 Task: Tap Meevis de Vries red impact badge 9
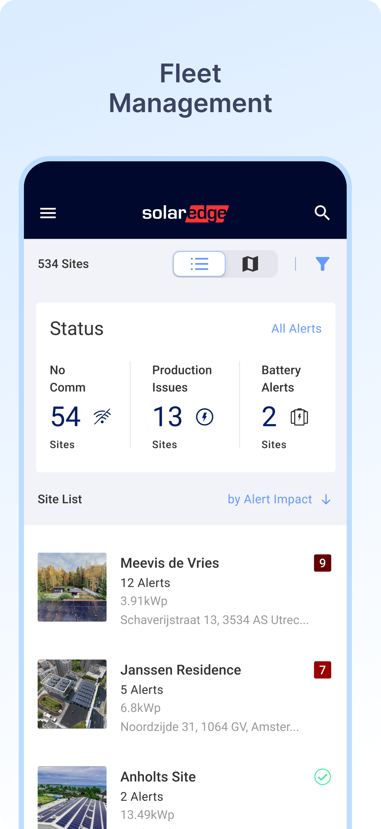pos(322,563)
